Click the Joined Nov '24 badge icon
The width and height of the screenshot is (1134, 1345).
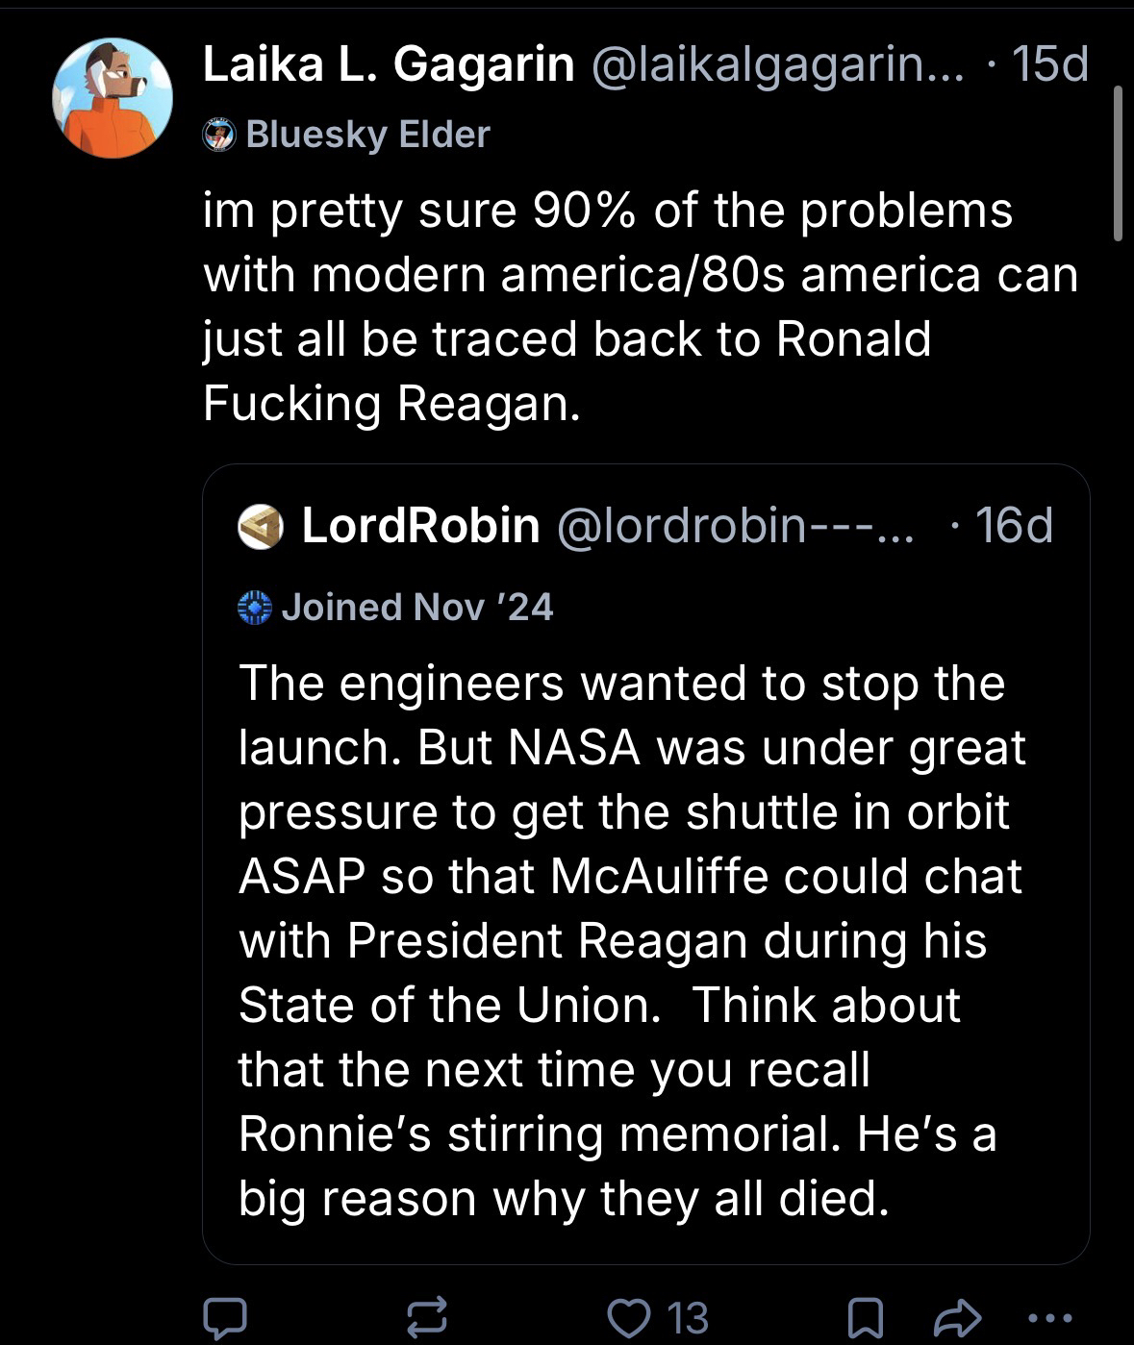tap(256, 607)
